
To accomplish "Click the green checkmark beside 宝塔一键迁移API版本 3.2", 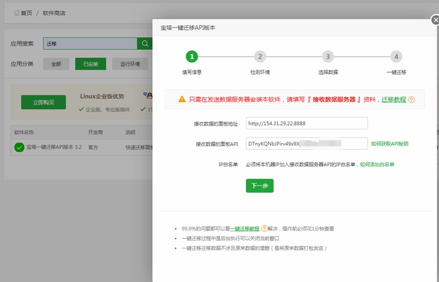I will click(x=19, y=147).
